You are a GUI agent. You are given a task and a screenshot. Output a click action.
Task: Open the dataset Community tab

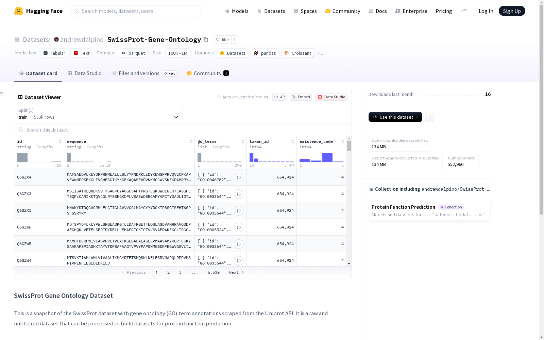208,73
